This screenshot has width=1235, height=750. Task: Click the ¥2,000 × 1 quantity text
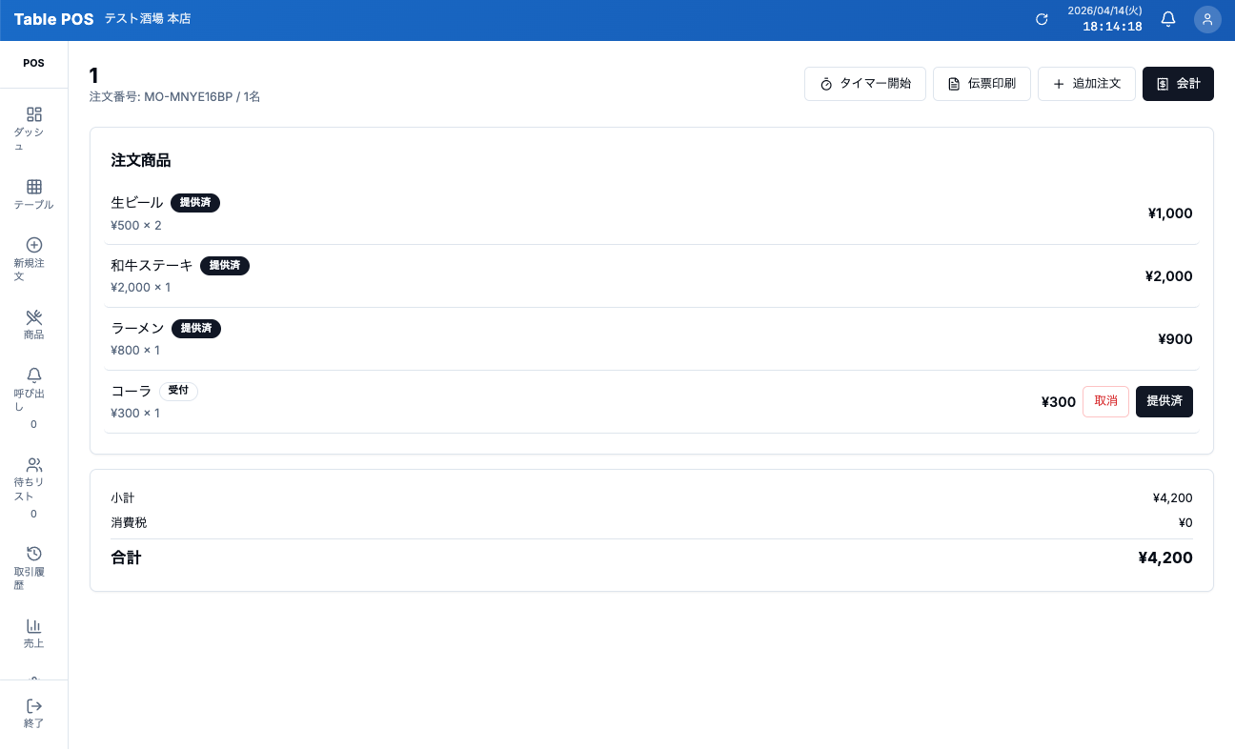pyautogui.click(x=141, y=288)
